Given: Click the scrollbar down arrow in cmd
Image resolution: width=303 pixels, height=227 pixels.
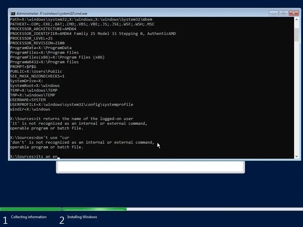Looking at the screenshot, I should 296,156.
